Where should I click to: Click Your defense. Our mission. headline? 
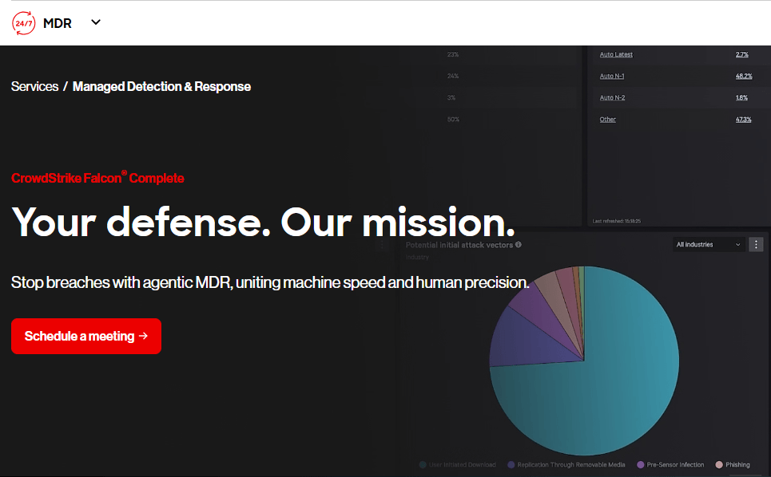point(264,223)
